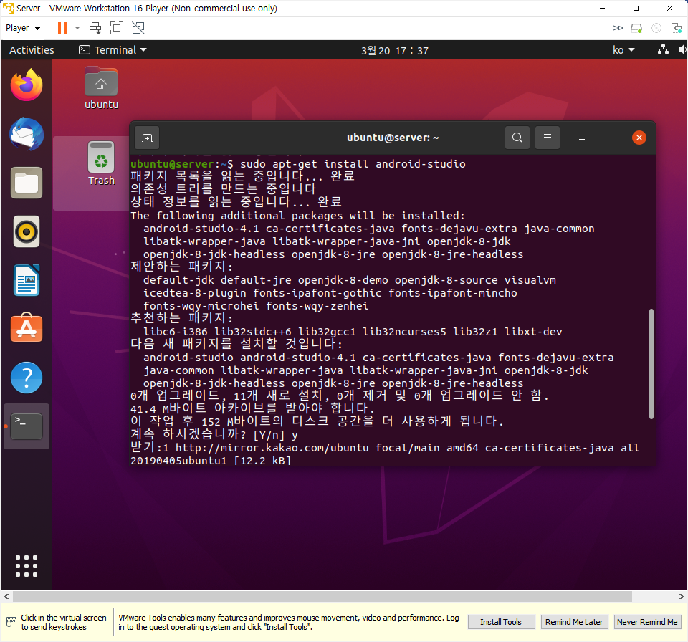
Task: Open the Terminal app menu in top bar
Action: (x=113, y=50)
